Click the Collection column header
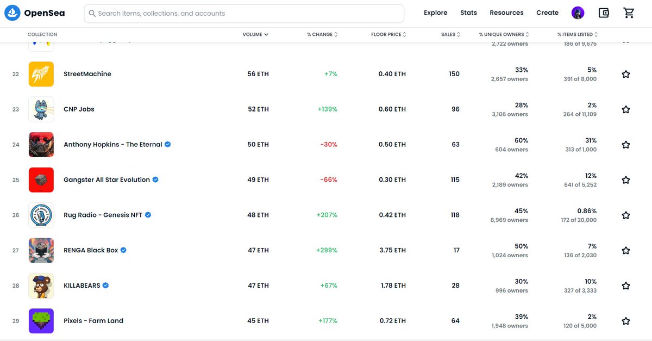Image resolution: width=652 pixels, height=341 pixels. pos(42,34)
